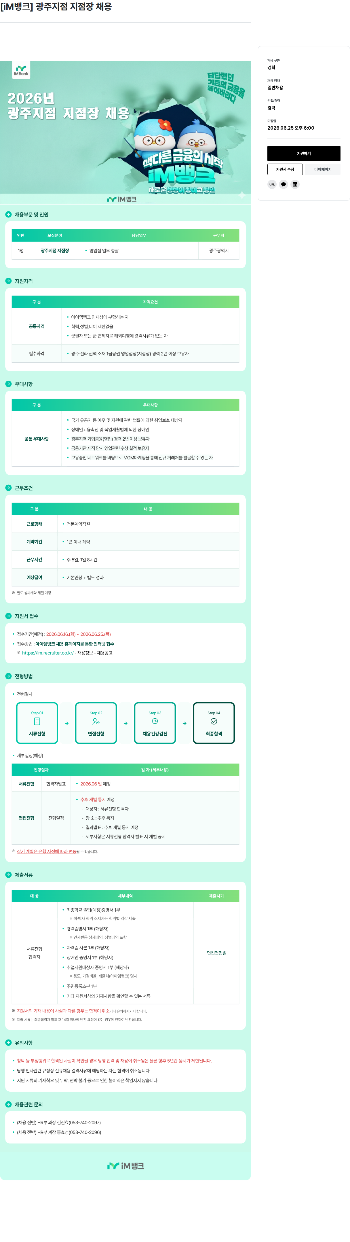Click the Step 03 채용건강검진 card

(155, 723)
